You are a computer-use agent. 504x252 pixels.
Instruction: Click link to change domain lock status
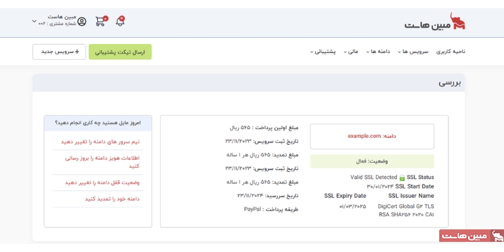point(101,182)
